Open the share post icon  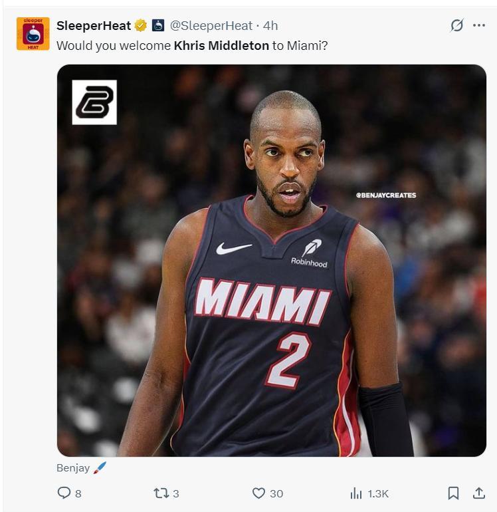coord(478,493)
